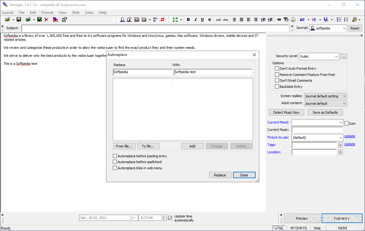
Task: Uncheck Update time automatically
Action: 170,218
